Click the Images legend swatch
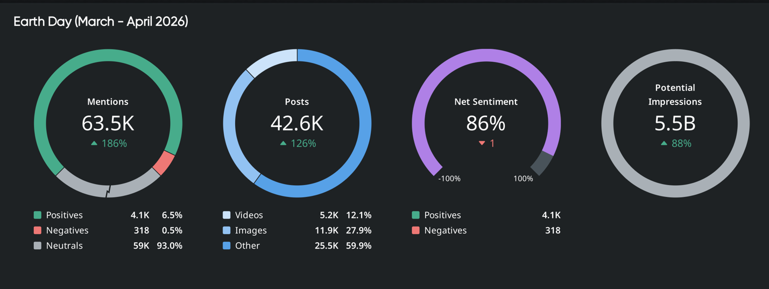 pyautogui.click(x=227, y=230)
